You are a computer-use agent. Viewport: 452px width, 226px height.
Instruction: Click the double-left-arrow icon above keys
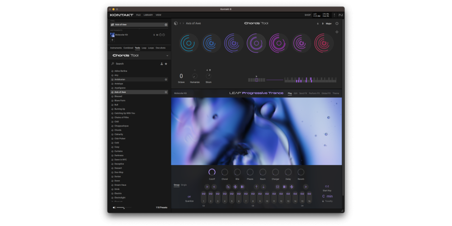(x=214, y=187)
